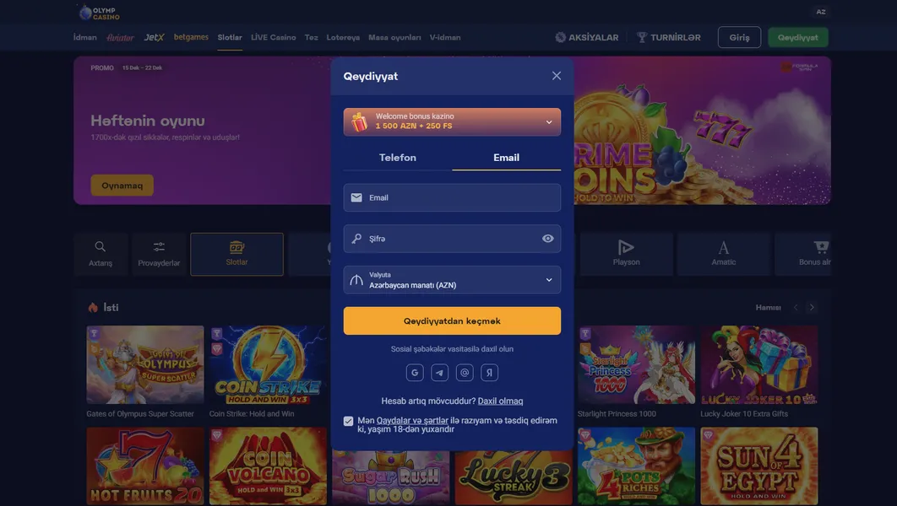
Task: Close the Qeydiyyat dialog
Action: tap(556, 76)
